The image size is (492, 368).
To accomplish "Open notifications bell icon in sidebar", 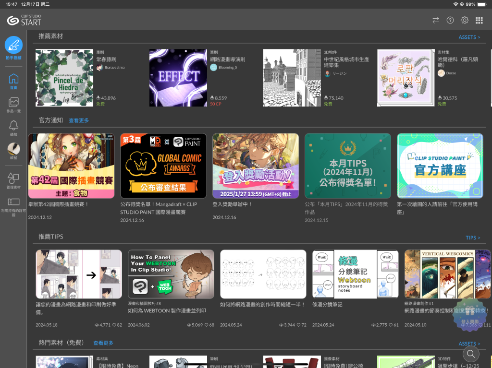I will 13,125.
